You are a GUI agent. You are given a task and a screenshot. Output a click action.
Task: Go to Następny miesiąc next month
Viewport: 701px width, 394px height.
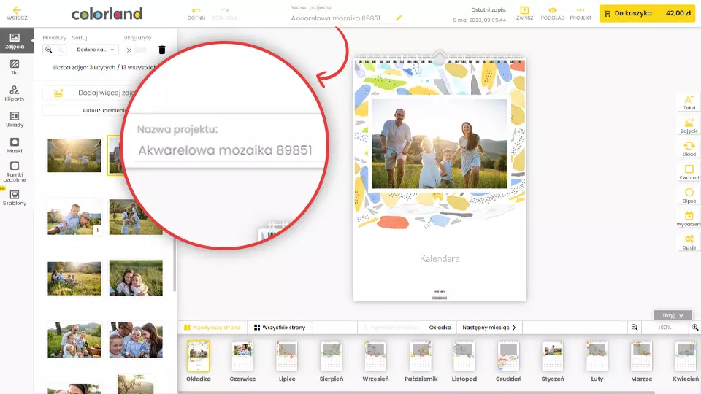click(x=489, y=328)
